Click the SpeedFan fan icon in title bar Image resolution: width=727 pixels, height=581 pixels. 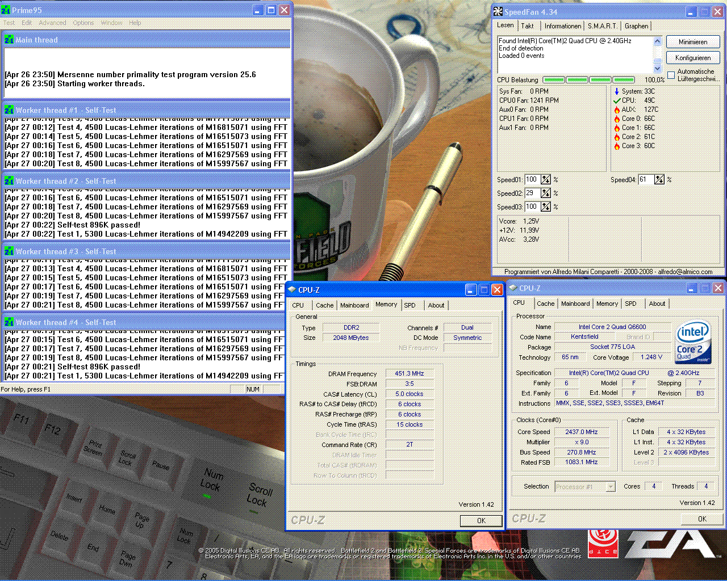pos(498,11)
